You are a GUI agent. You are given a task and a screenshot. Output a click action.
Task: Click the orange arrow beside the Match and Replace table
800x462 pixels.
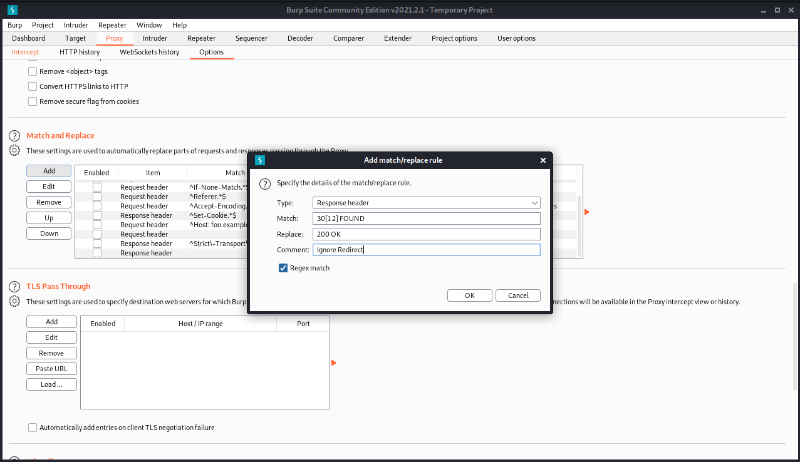tap(587, 212)
